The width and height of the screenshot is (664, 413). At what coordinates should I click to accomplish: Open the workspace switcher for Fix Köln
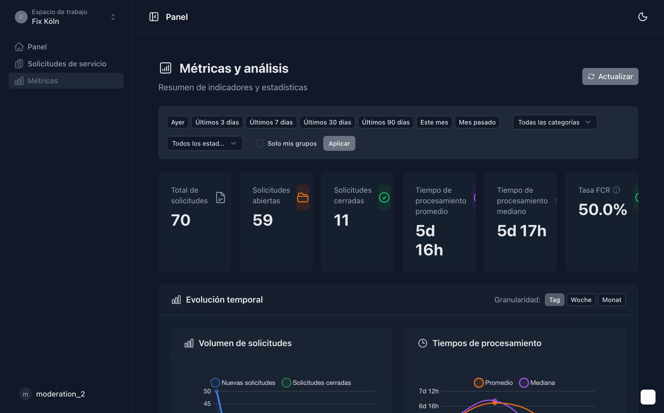(x=113, y=17)
